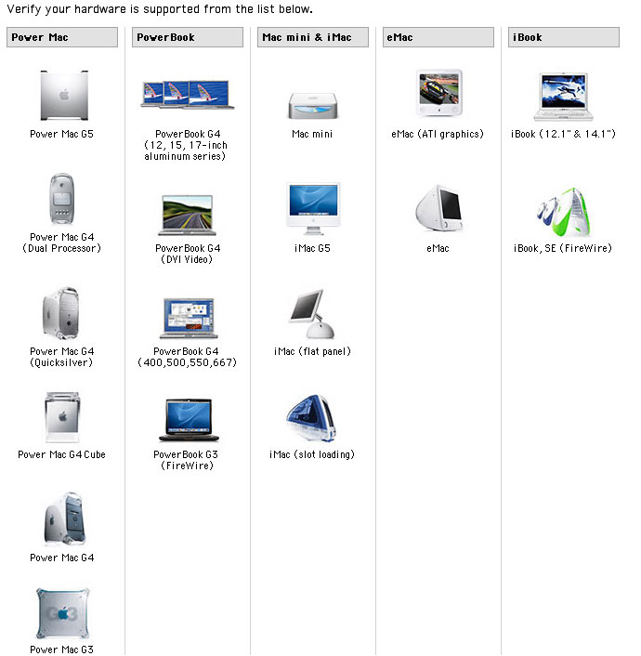Click the Power Mac column header
This screenshot has width=641, height=656.
point(62,37)
